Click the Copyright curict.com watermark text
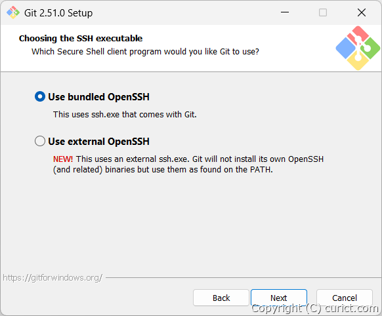382x316 pixels. point(315,308)
